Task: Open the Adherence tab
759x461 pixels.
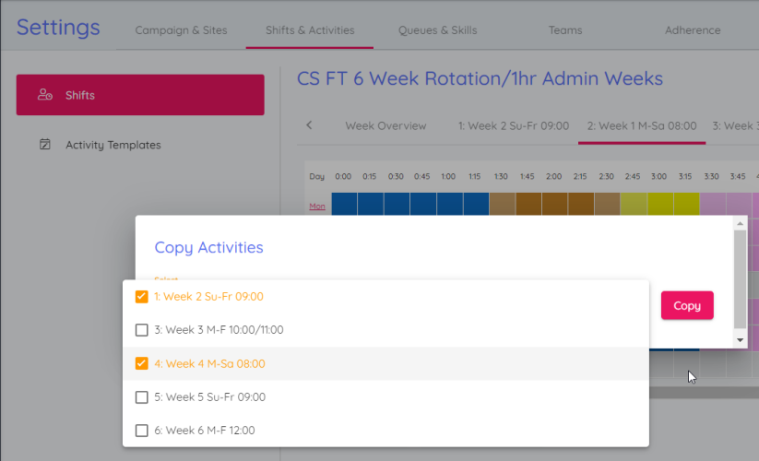Action: click(x=693, y=30)
